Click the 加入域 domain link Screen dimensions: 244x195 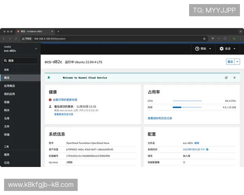click(186, 156)
